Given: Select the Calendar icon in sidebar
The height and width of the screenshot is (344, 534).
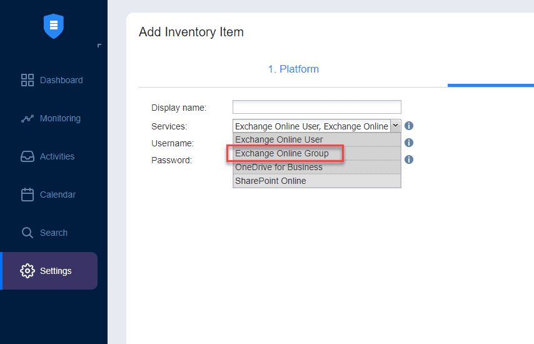Looking at the screenshot, I should pos(28,195).
